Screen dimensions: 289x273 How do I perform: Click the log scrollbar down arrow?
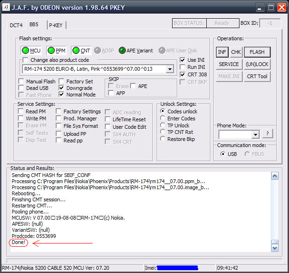click(x=275, y=248)
